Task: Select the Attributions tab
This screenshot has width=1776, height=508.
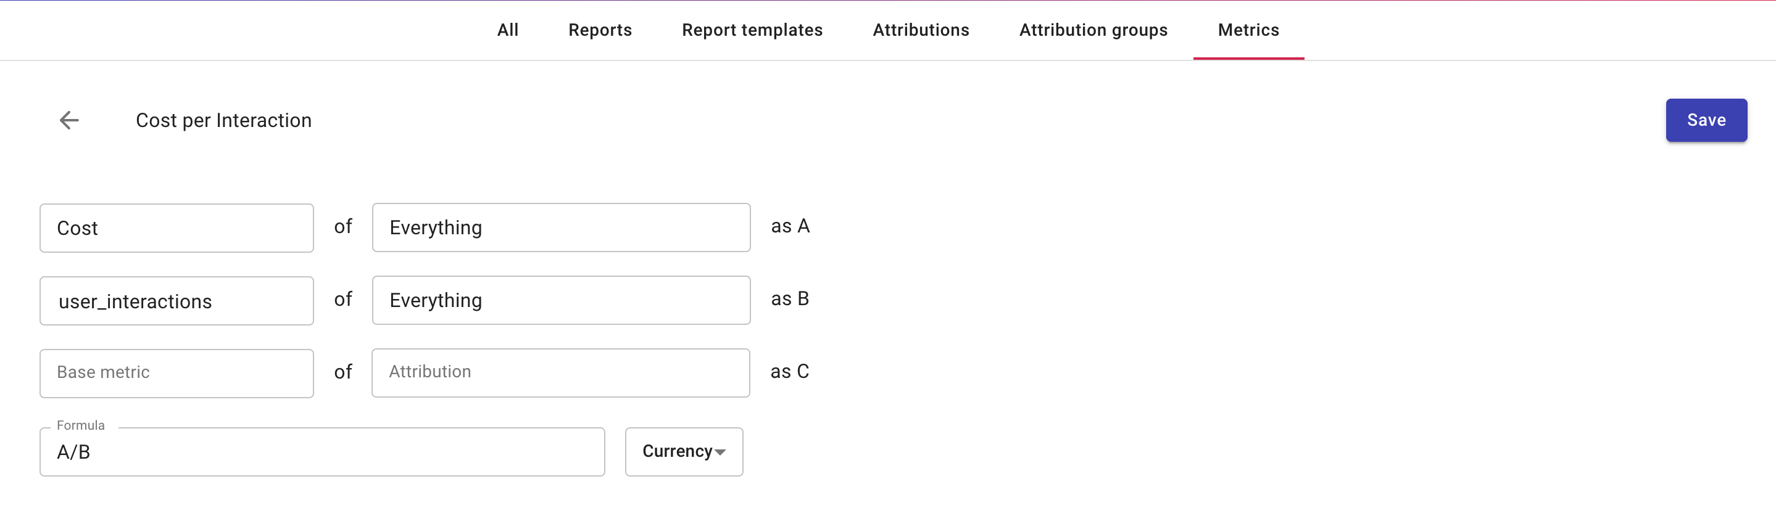Action: click(x=921, y=30)
